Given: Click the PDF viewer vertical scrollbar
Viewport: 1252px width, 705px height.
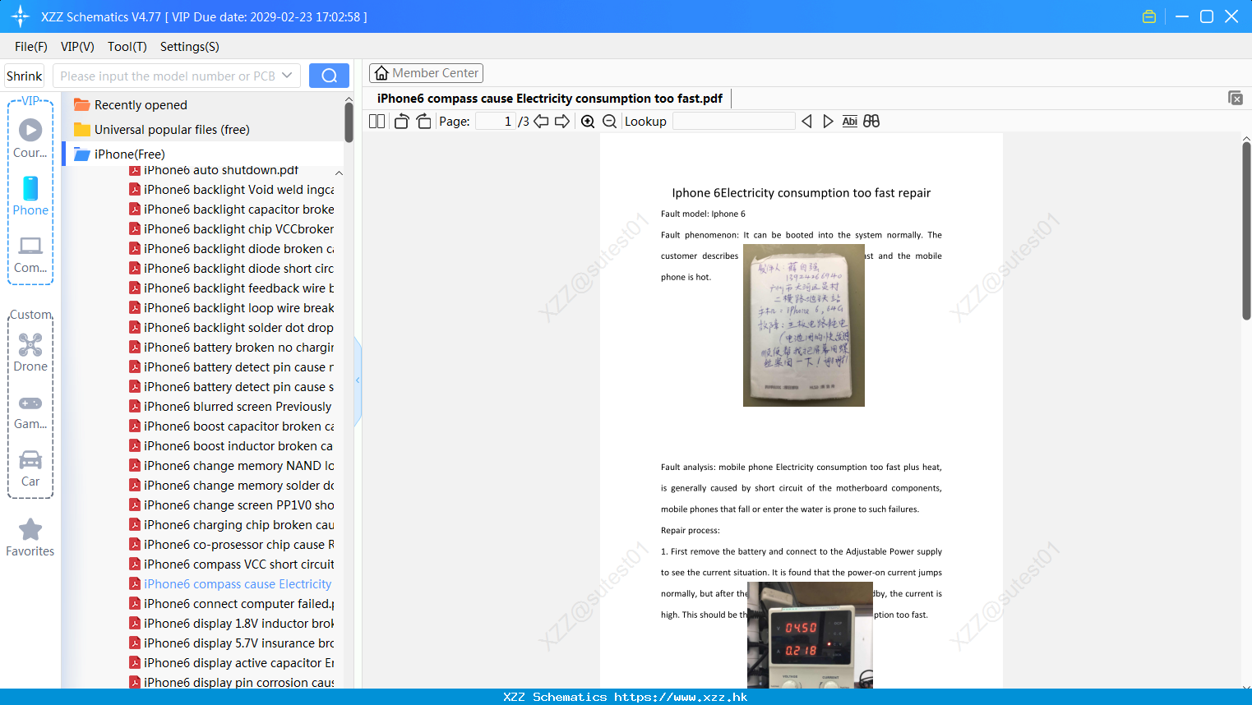Looking at the screenshot, I should [1246, 230].
